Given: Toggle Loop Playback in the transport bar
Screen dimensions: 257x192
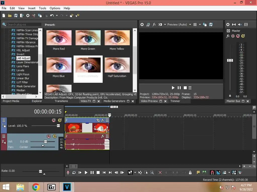Looking at the screenshot, I should (74, 172).
